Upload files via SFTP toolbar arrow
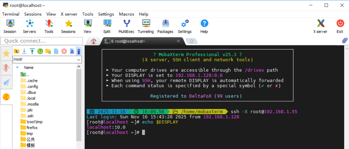This screenshot has width=349, height=149. coord(32,51)
